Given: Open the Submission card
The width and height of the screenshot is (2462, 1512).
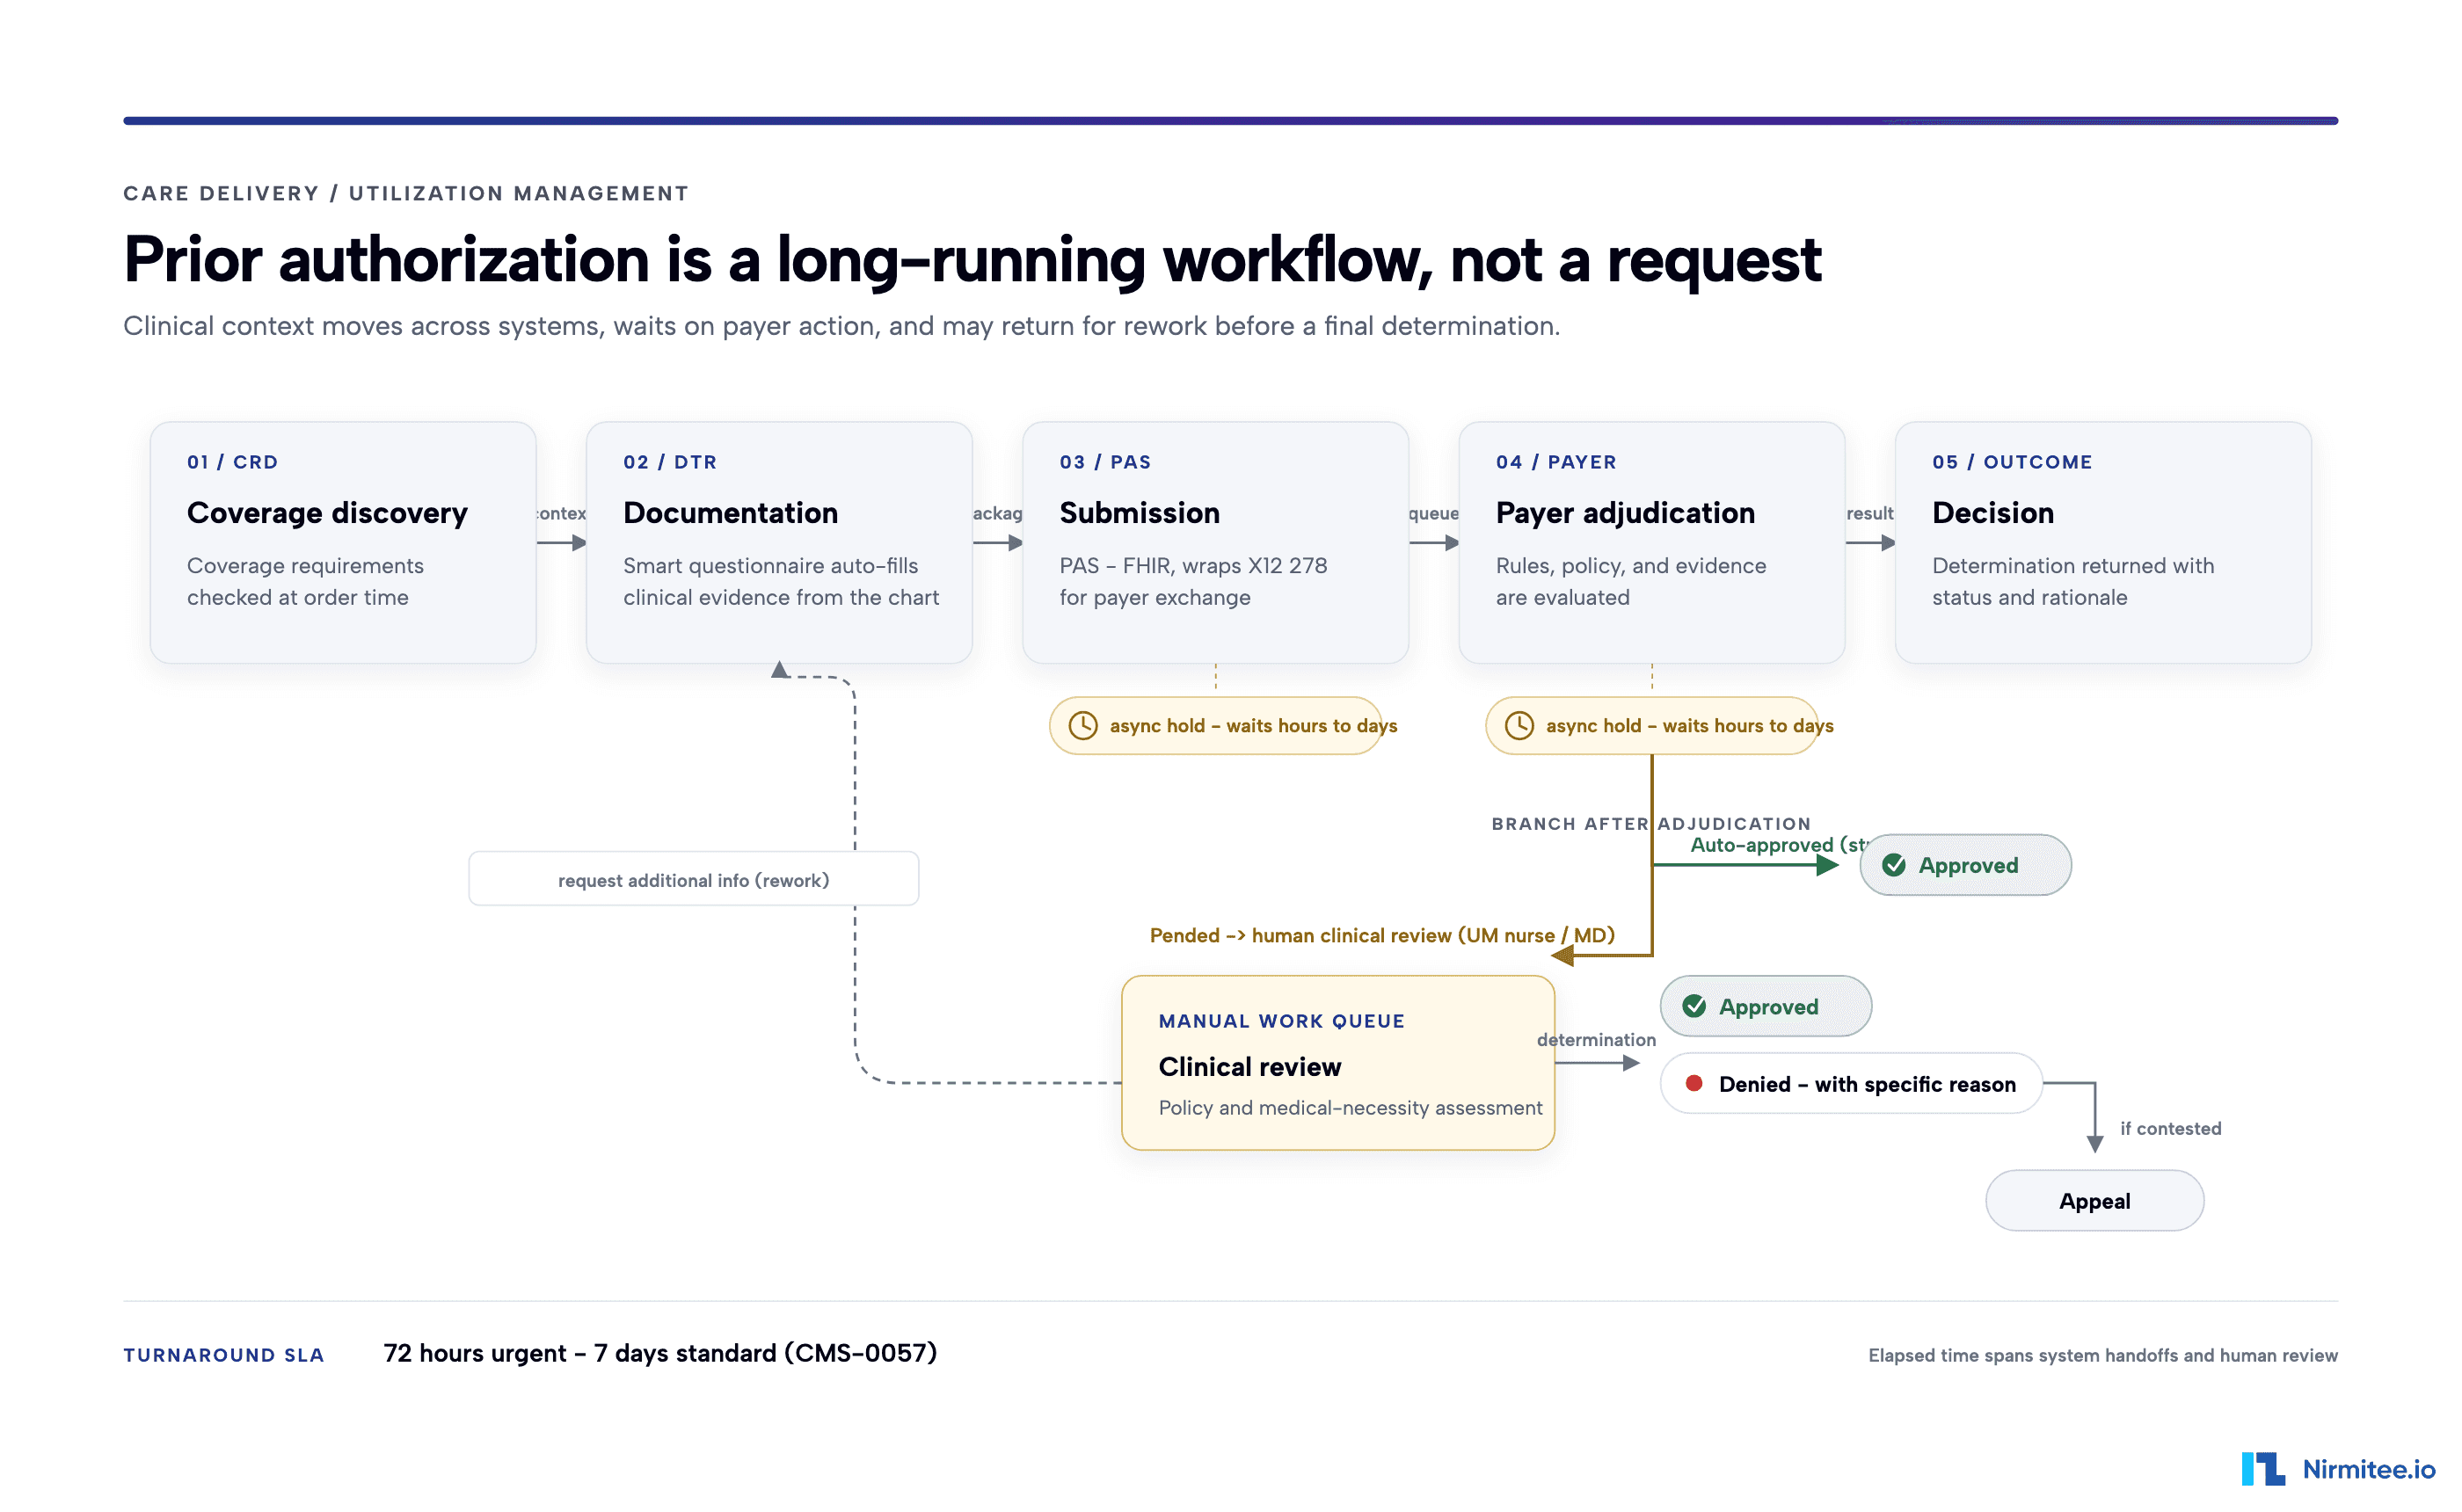Looking at the screenshot, I should click(x=1215, y=542).
